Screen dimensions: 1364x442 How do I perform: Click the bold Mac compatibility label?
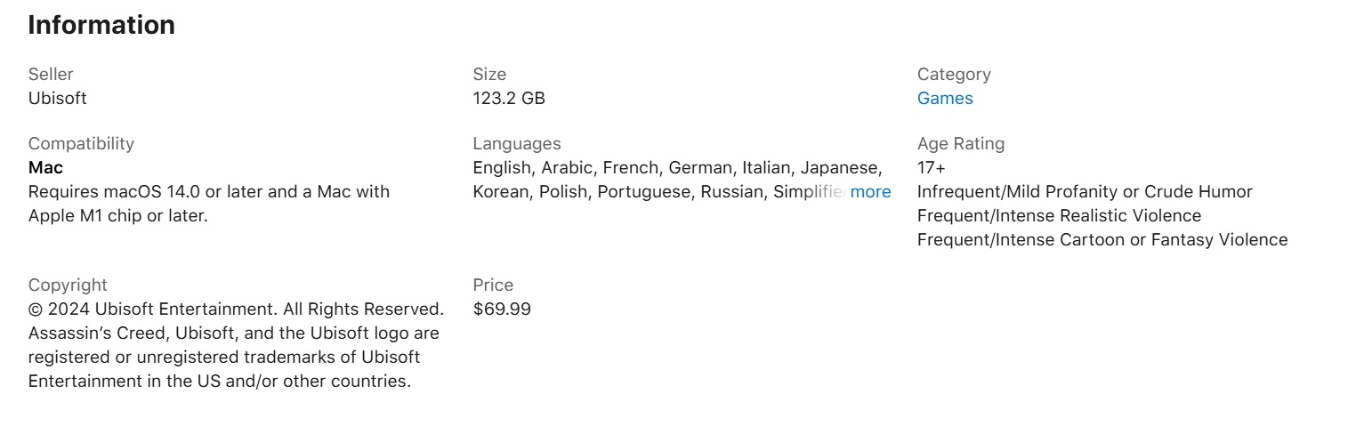pos(45,168)
